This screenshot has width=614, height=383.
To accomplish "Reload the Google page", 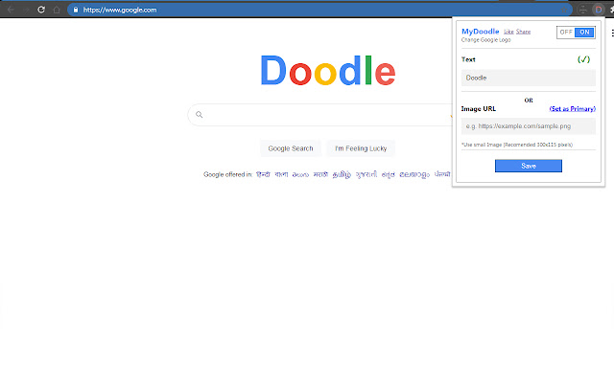I will point(41,10).
